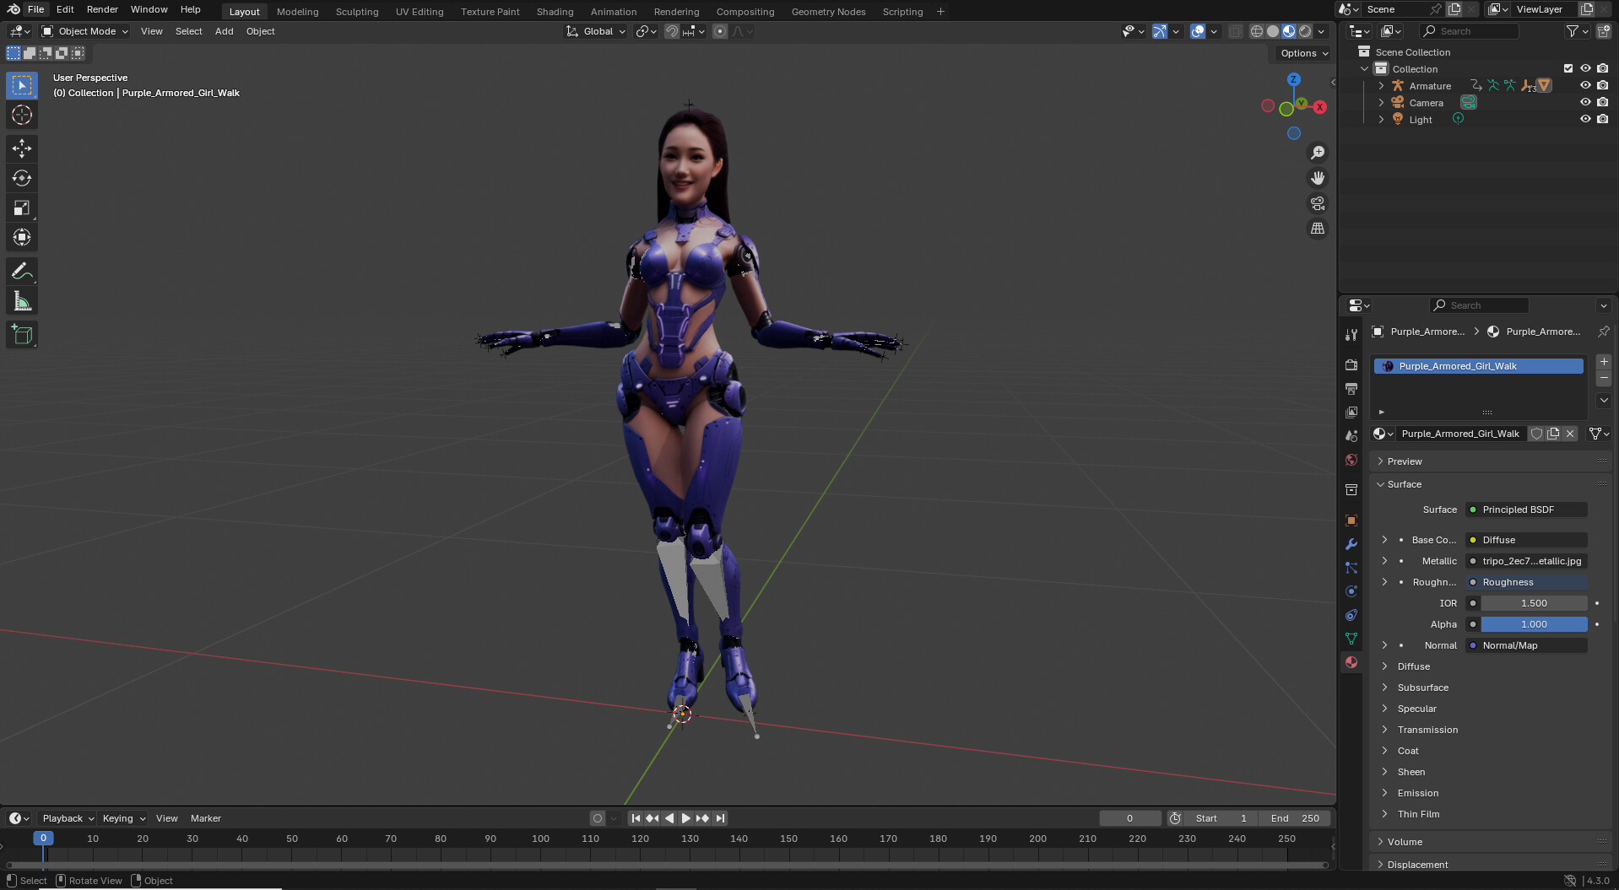Open the Object Mode dropdown
This screenshot has height=890, width=1619.
[84, 31]
